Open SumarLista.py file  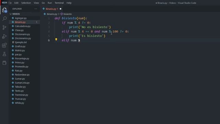22,83
